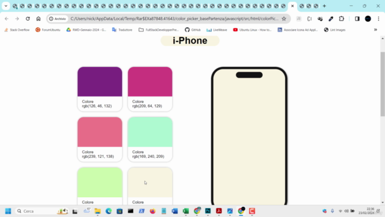Open PowerShell from the taskbar
This screenshot has width=385, height=217.
(x=142, y=211)
